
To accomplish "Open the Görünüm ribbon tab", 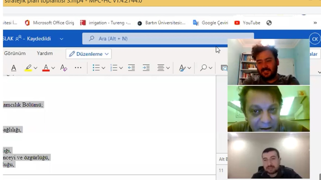I will pos(15,53).
